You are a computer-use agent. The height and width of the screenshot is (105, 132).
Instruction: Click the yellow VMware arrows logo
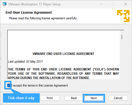pyautogui.click(x=123, y=16)
